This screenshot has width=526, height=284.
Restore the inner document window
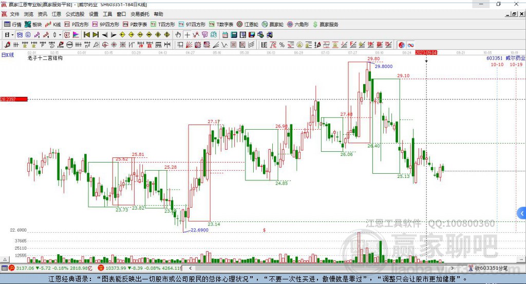(514, 14)
